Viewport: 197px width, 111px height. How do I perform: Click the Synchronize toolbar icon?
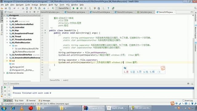coord(10,8)
